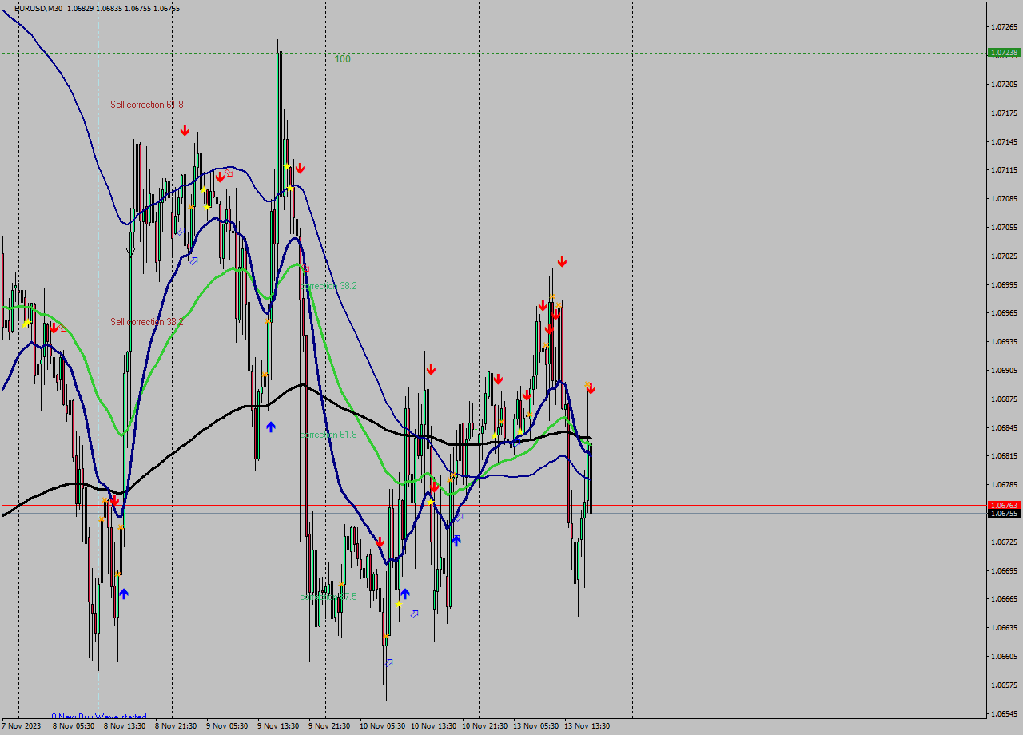Click 1.06905 on the price scale

click(1004, 370)
